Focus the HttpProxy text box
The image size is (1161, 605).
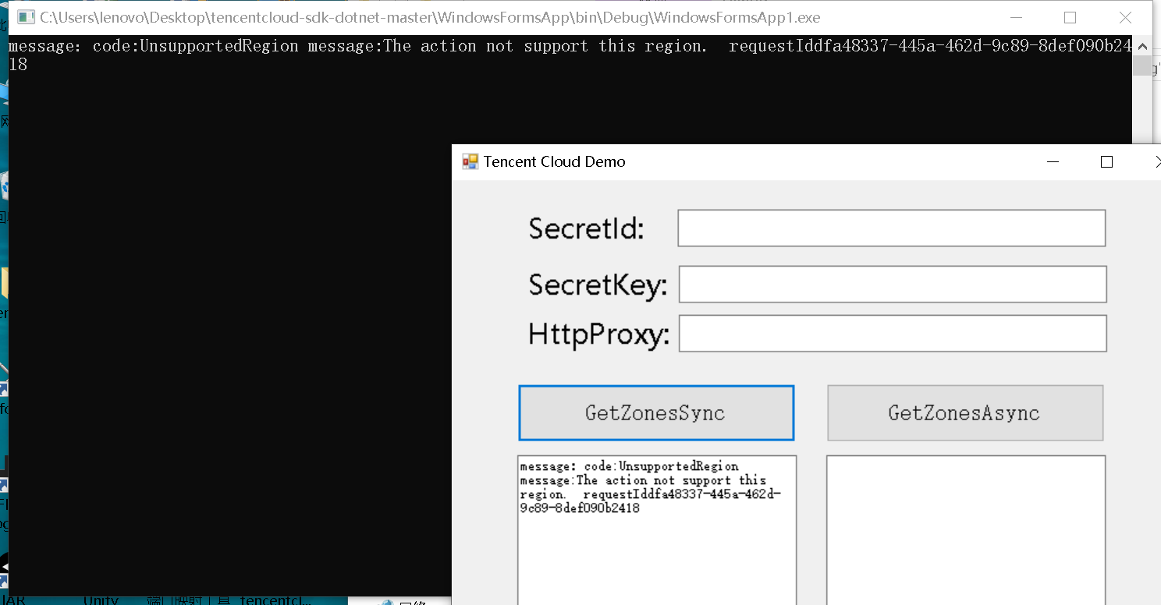pos(893,333)
